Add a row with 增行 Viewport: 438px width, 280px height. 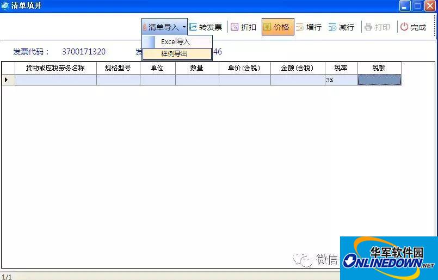(x=309, y=27)
